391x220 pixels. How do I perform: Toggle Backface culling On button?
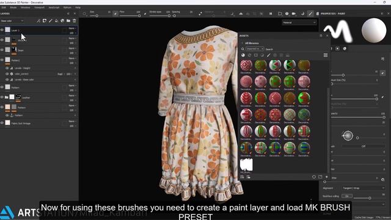(x=347, y=196)
